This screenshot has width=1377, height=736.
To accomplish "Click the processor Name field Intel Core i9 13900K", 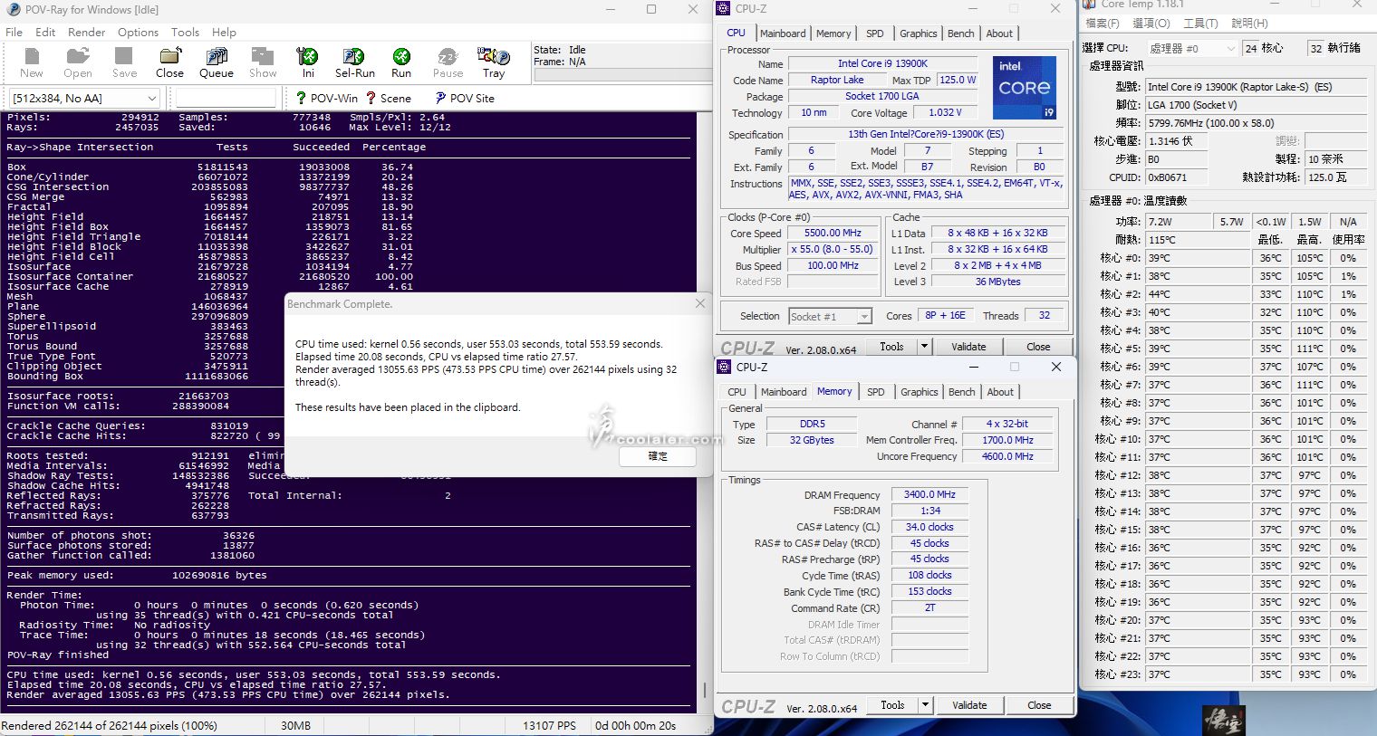I will tap(882, 63).
